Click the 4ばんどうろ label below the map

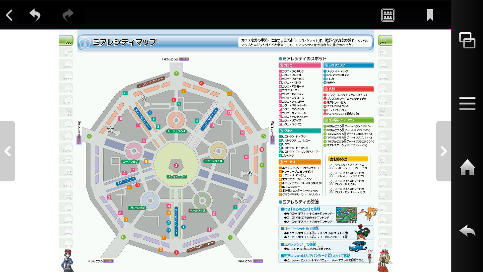(245, 261)
